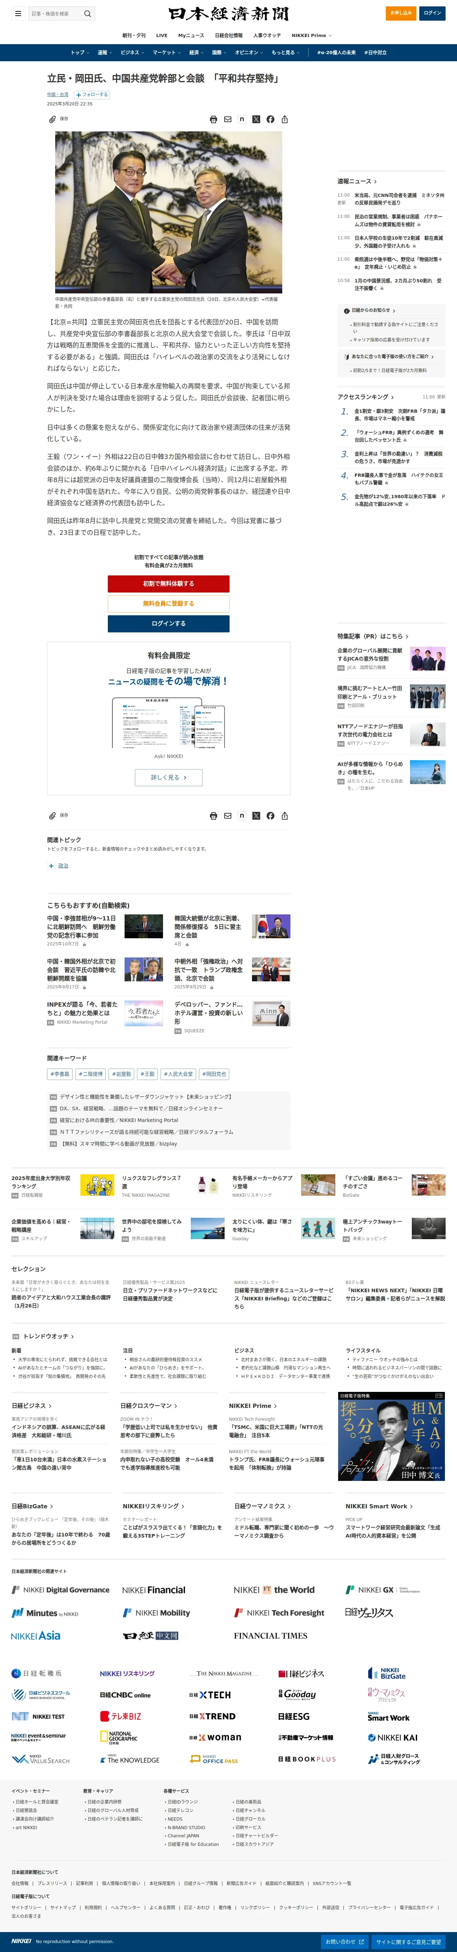Click the サイトに関するご意見・ご要望 footer button
Viewport: 457px width, 1952px height.
(x=409, y=1942)
